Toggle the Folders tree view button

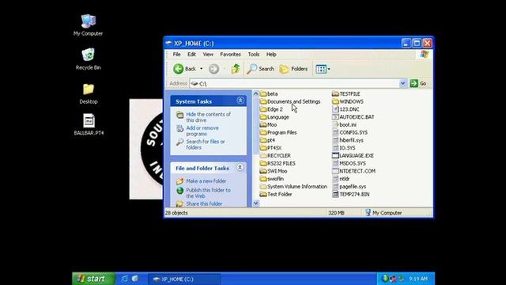tap(293, 69)
